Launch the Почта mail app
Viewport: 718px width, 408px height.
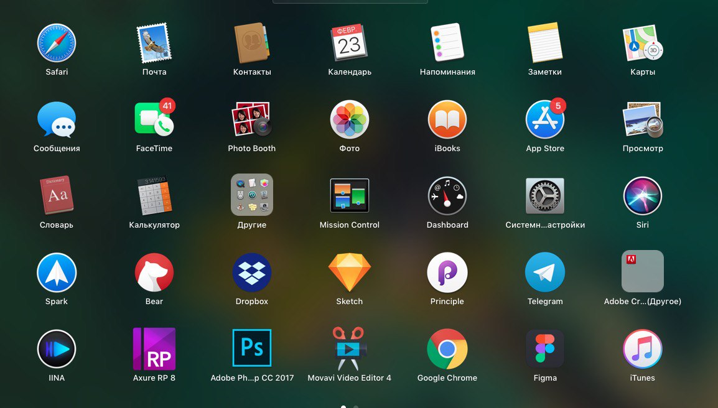click(x=154, y=43)
